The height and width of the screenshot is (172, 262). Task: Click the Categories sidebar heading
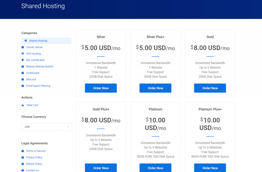[x=29, y=33]
